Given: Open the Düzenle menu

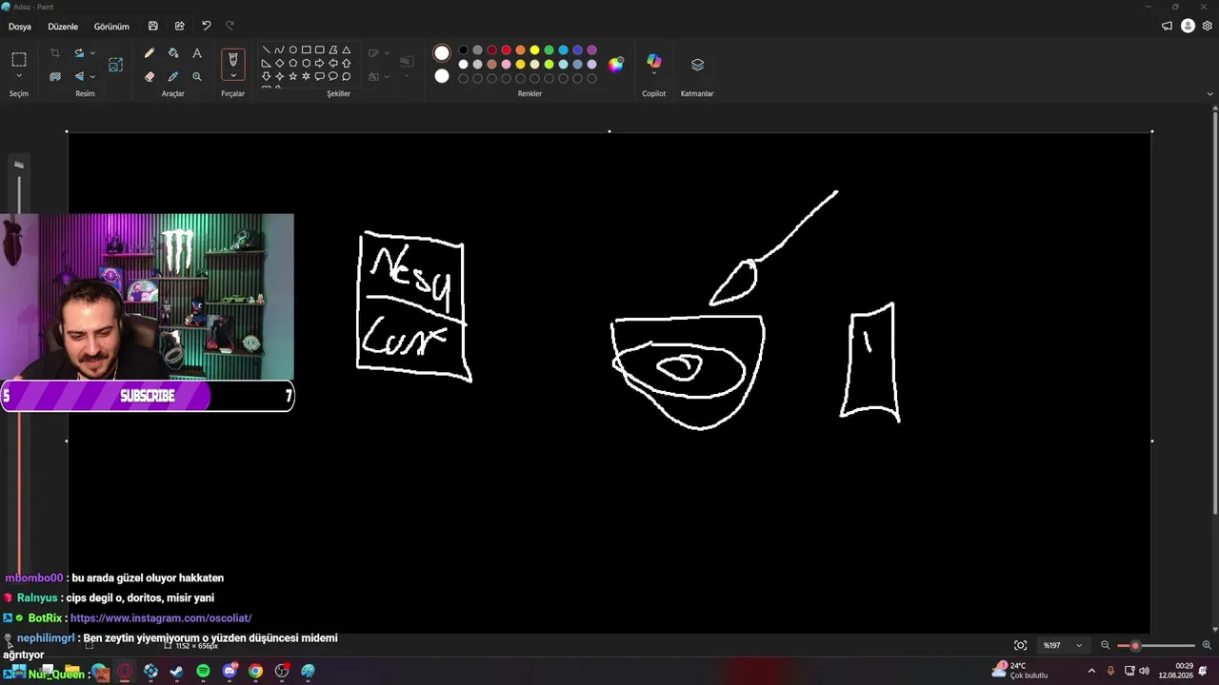Looking at the screenshot, I should pos(63,27).
